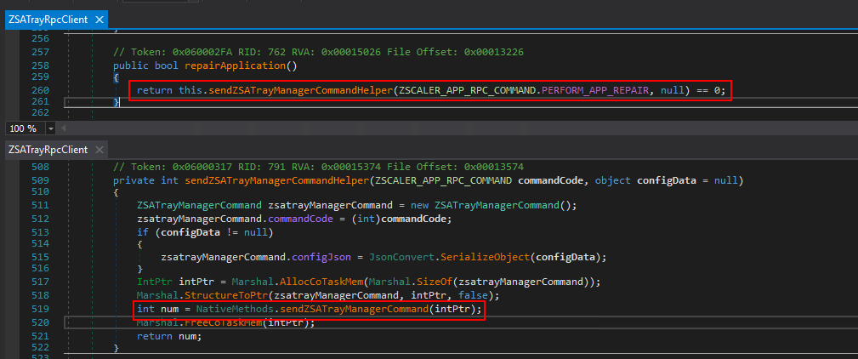
Task: Click the StructureToPtr method call
Action: [226, 296]
